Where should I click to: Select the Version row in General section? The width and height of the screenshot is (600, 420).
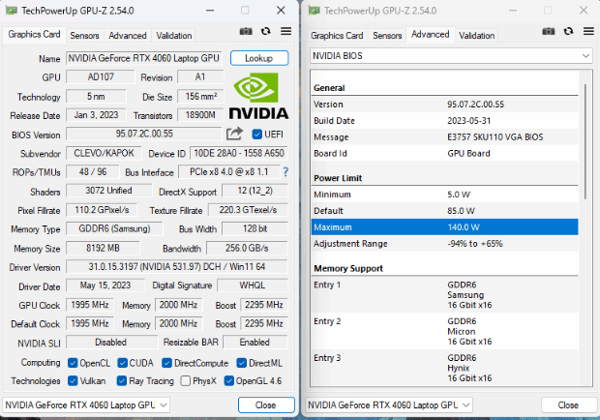[444, 105]
